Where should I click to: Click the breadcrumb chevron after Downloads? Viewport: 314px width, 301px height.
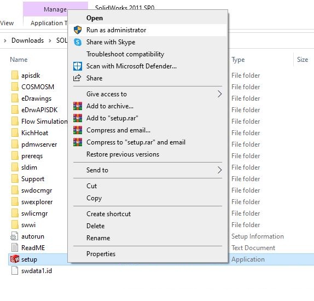click(50, 40)
